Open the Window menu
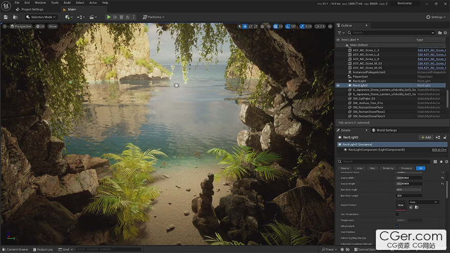Screen dimensions: 450x253 pos(40,3)
